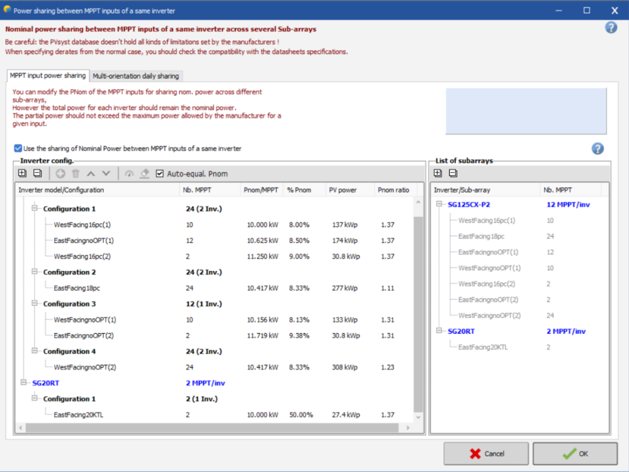Click the eraser icon in toolbar

[144, 173]
